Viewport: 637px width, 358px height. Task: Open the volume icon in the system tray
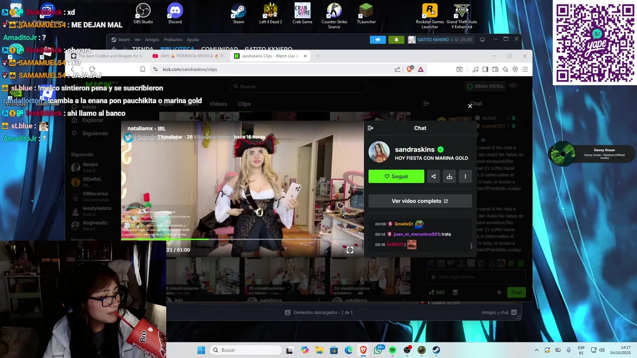(x=602, y=350)
